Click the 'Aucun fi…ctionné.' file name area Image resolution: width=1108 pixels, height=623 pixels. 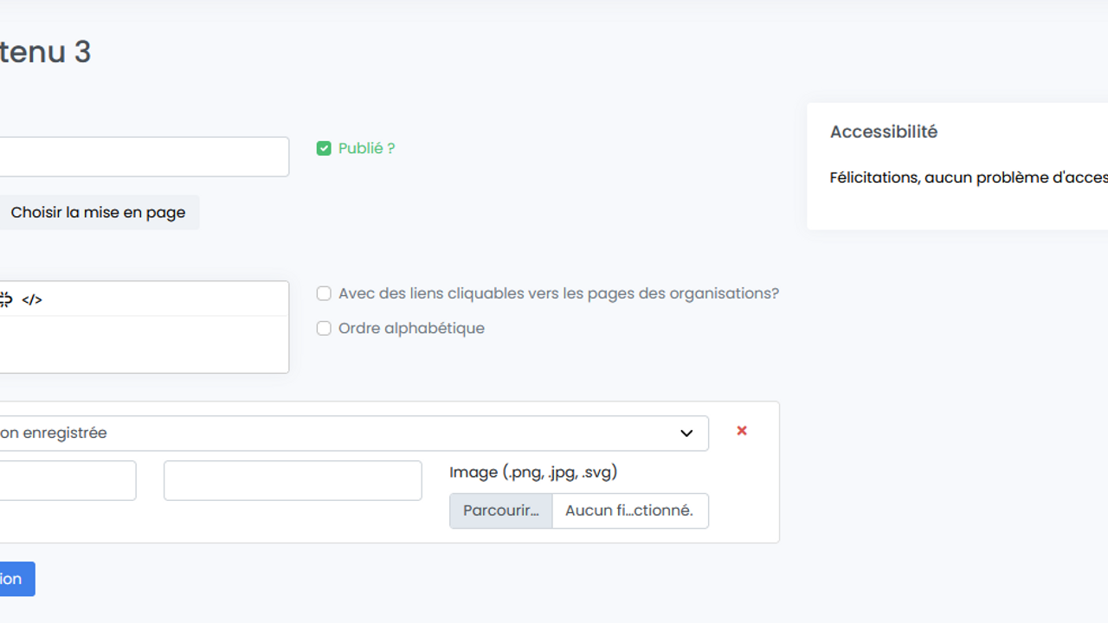[x=629, y=511]
